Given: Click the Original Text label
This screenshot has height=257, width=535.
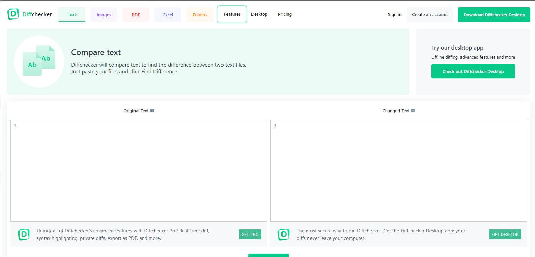Looking at the screenshot, I should coord(136,111).
